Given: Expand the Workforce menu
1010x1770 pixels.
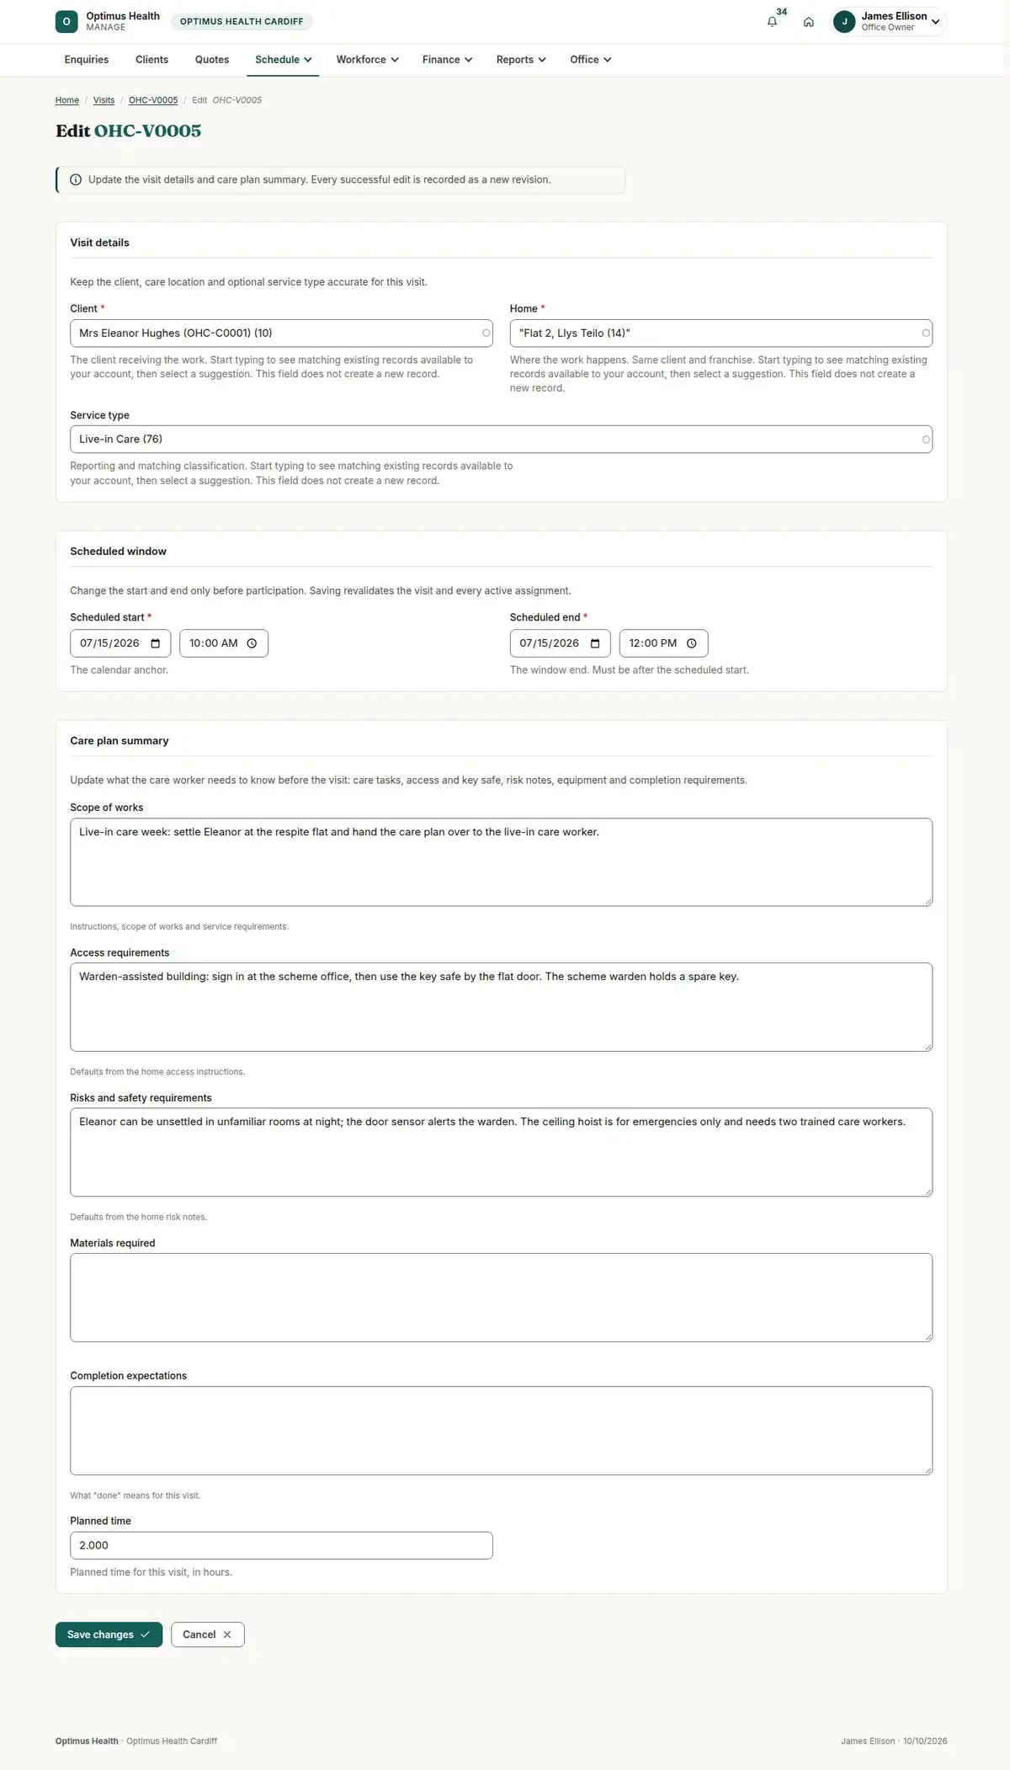Looking at the screenshot, I should 367,60.
